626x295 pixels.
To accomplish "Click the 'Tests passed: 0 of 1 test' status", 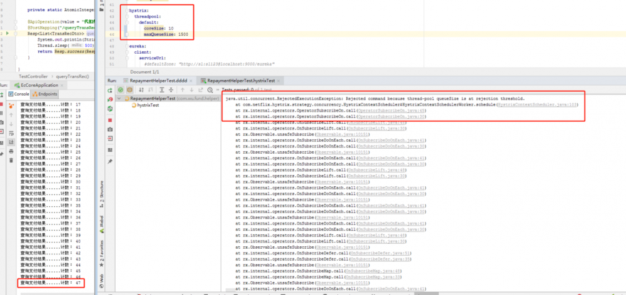I will [247, 90].
